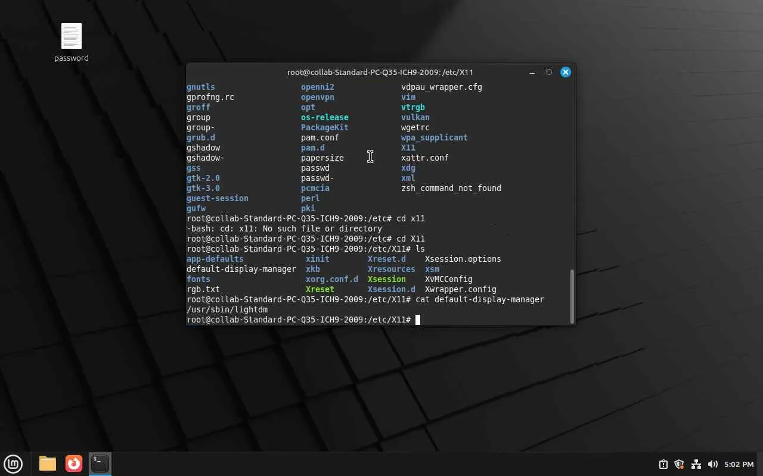Open Firefox from the taskbar
Viewport: 763px width, 476px height.
pyautogui.click(x=74, y=464)
